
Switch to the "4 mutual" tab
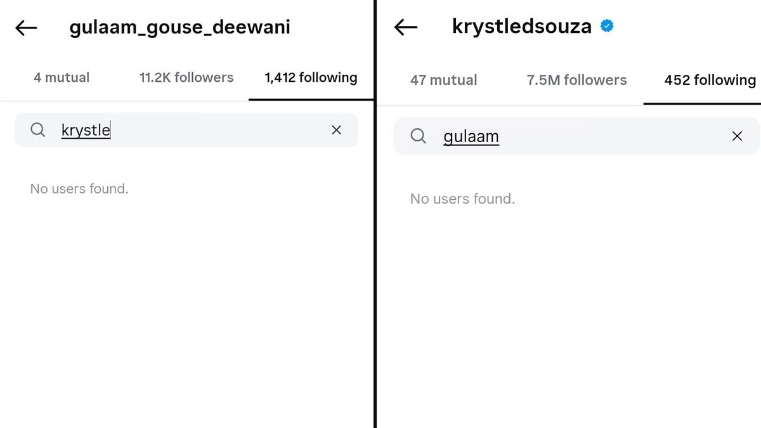tap(62, 78)
